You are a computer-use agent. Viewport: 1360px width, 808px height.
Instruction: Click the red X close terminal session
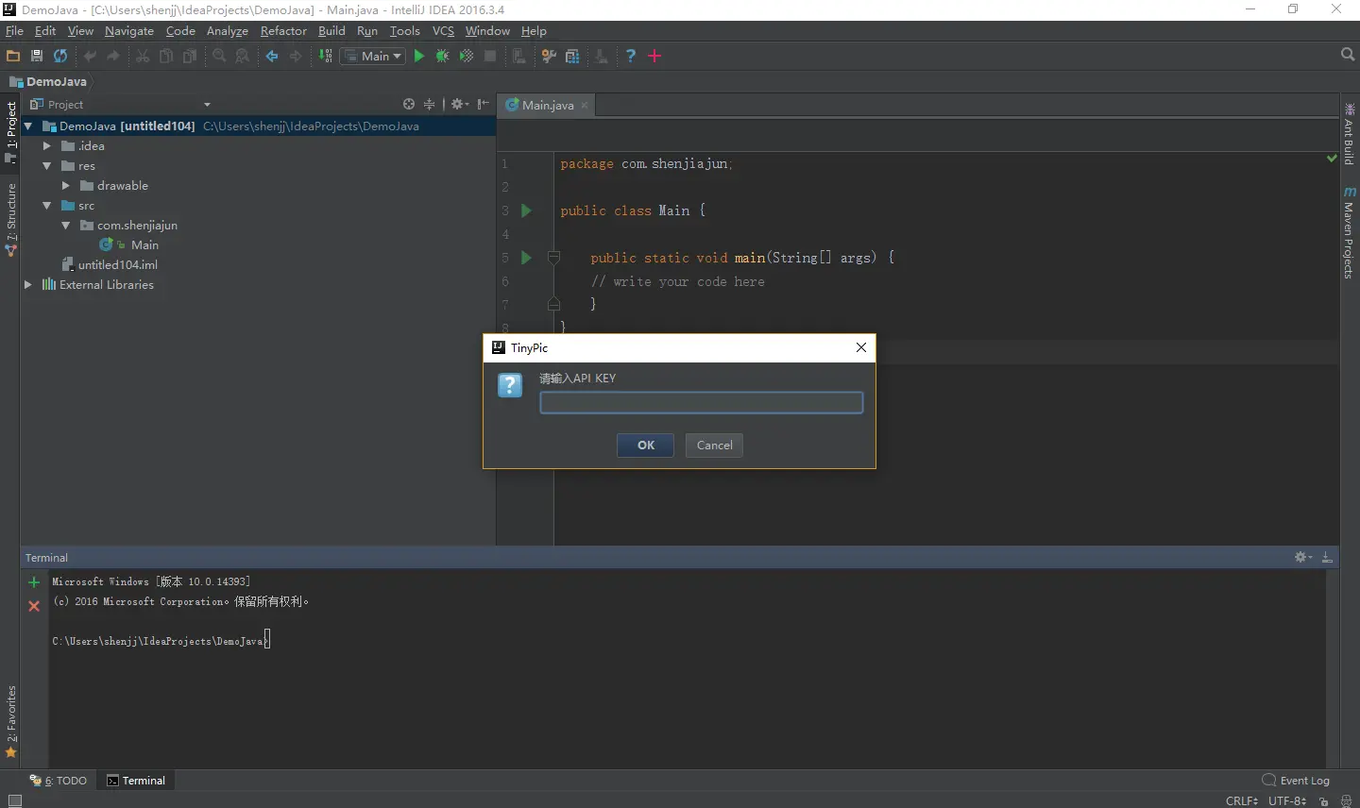tap(34, 606)
